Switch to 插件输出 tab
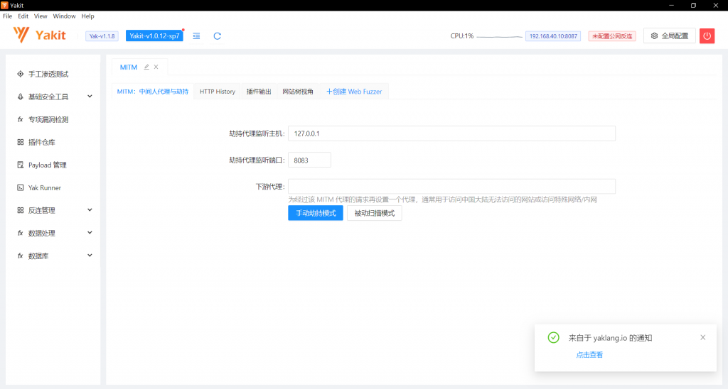 pos(259,92)
